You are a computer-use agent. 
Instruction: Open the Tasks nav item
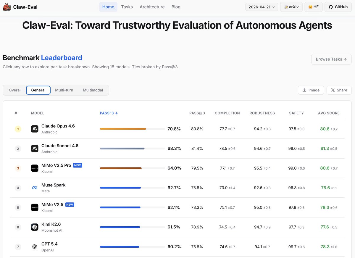pyautogui.click(x=127, y=7)
